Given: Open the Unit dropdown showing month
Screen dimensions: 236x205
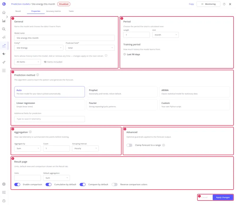Looking at the screenshot, I should pos(165,35).
